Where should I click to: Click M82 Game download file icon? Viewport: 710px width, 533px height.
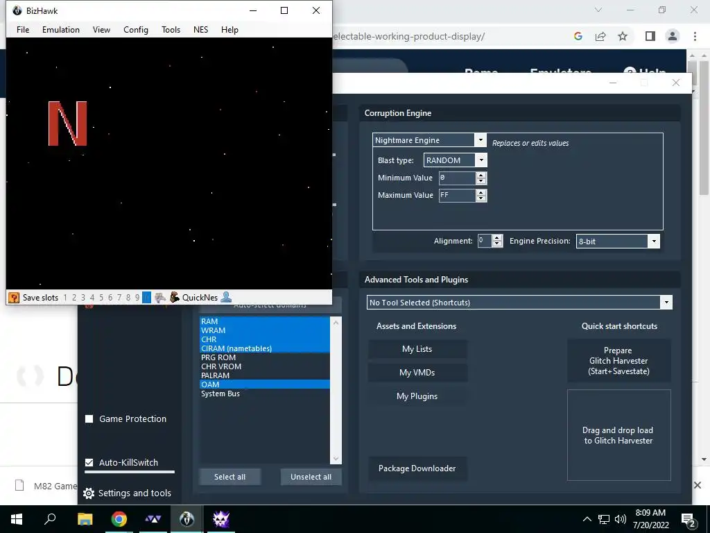(19, 485)
